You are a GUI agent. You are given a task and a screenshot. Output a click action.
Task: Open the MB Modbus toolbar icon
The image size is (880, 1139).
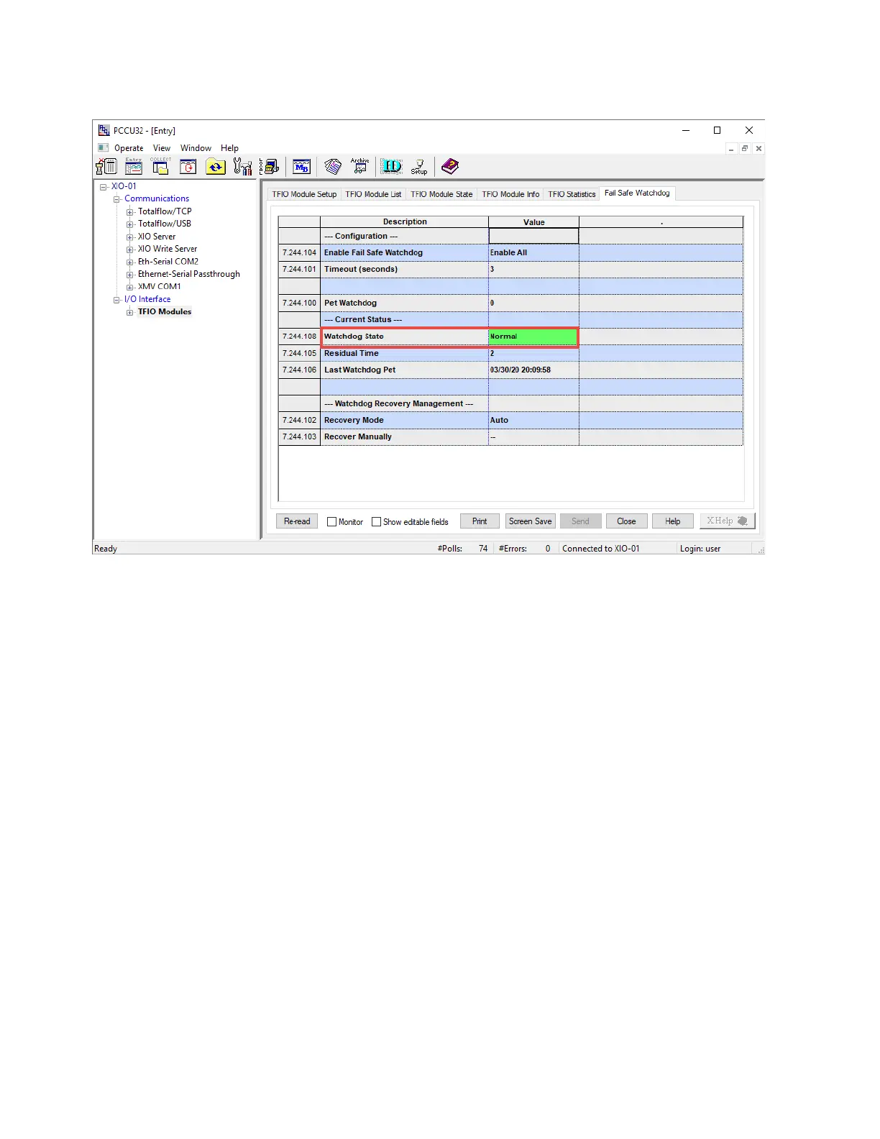click(x=302, y=167)
